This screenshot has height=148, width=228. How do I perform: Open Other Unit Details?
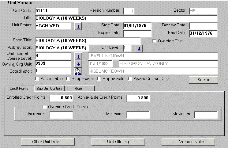click(x=48, y=142)
